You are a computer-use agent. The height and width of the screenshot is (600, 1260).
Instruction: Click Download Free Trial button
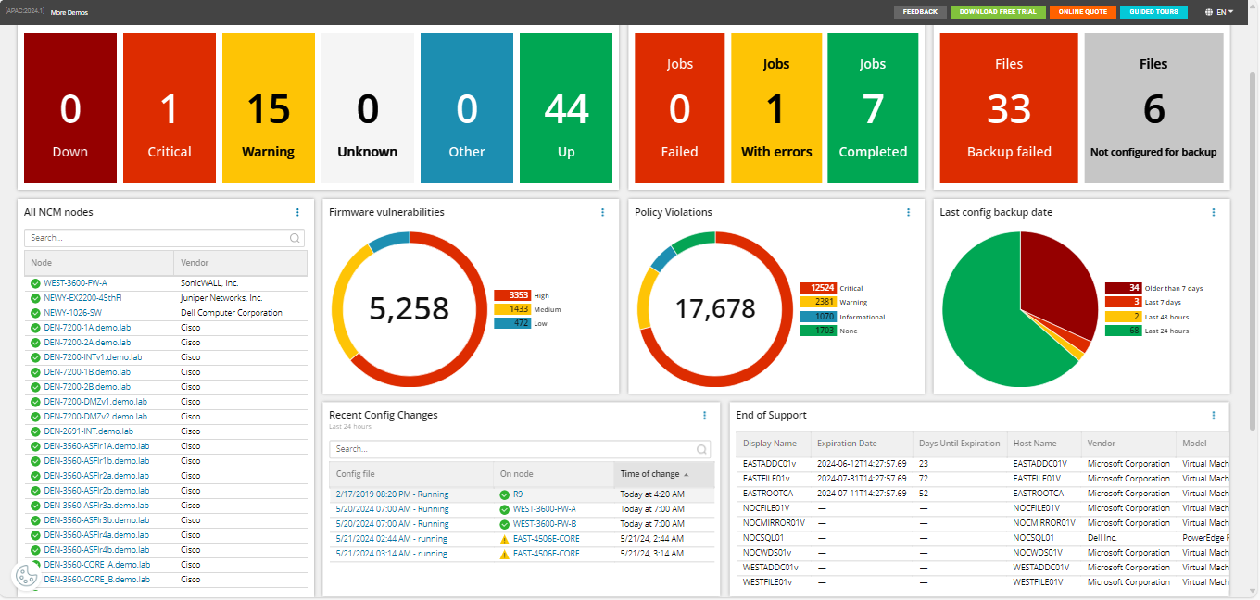coord(998,12)
